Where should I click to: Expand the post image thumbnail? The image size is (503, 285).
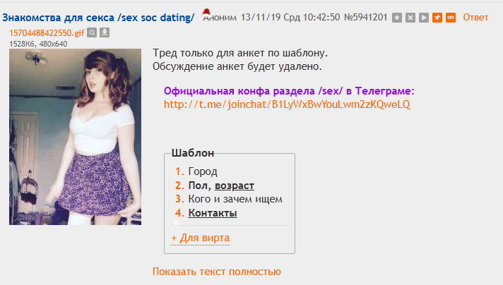[x=75, y=137]
